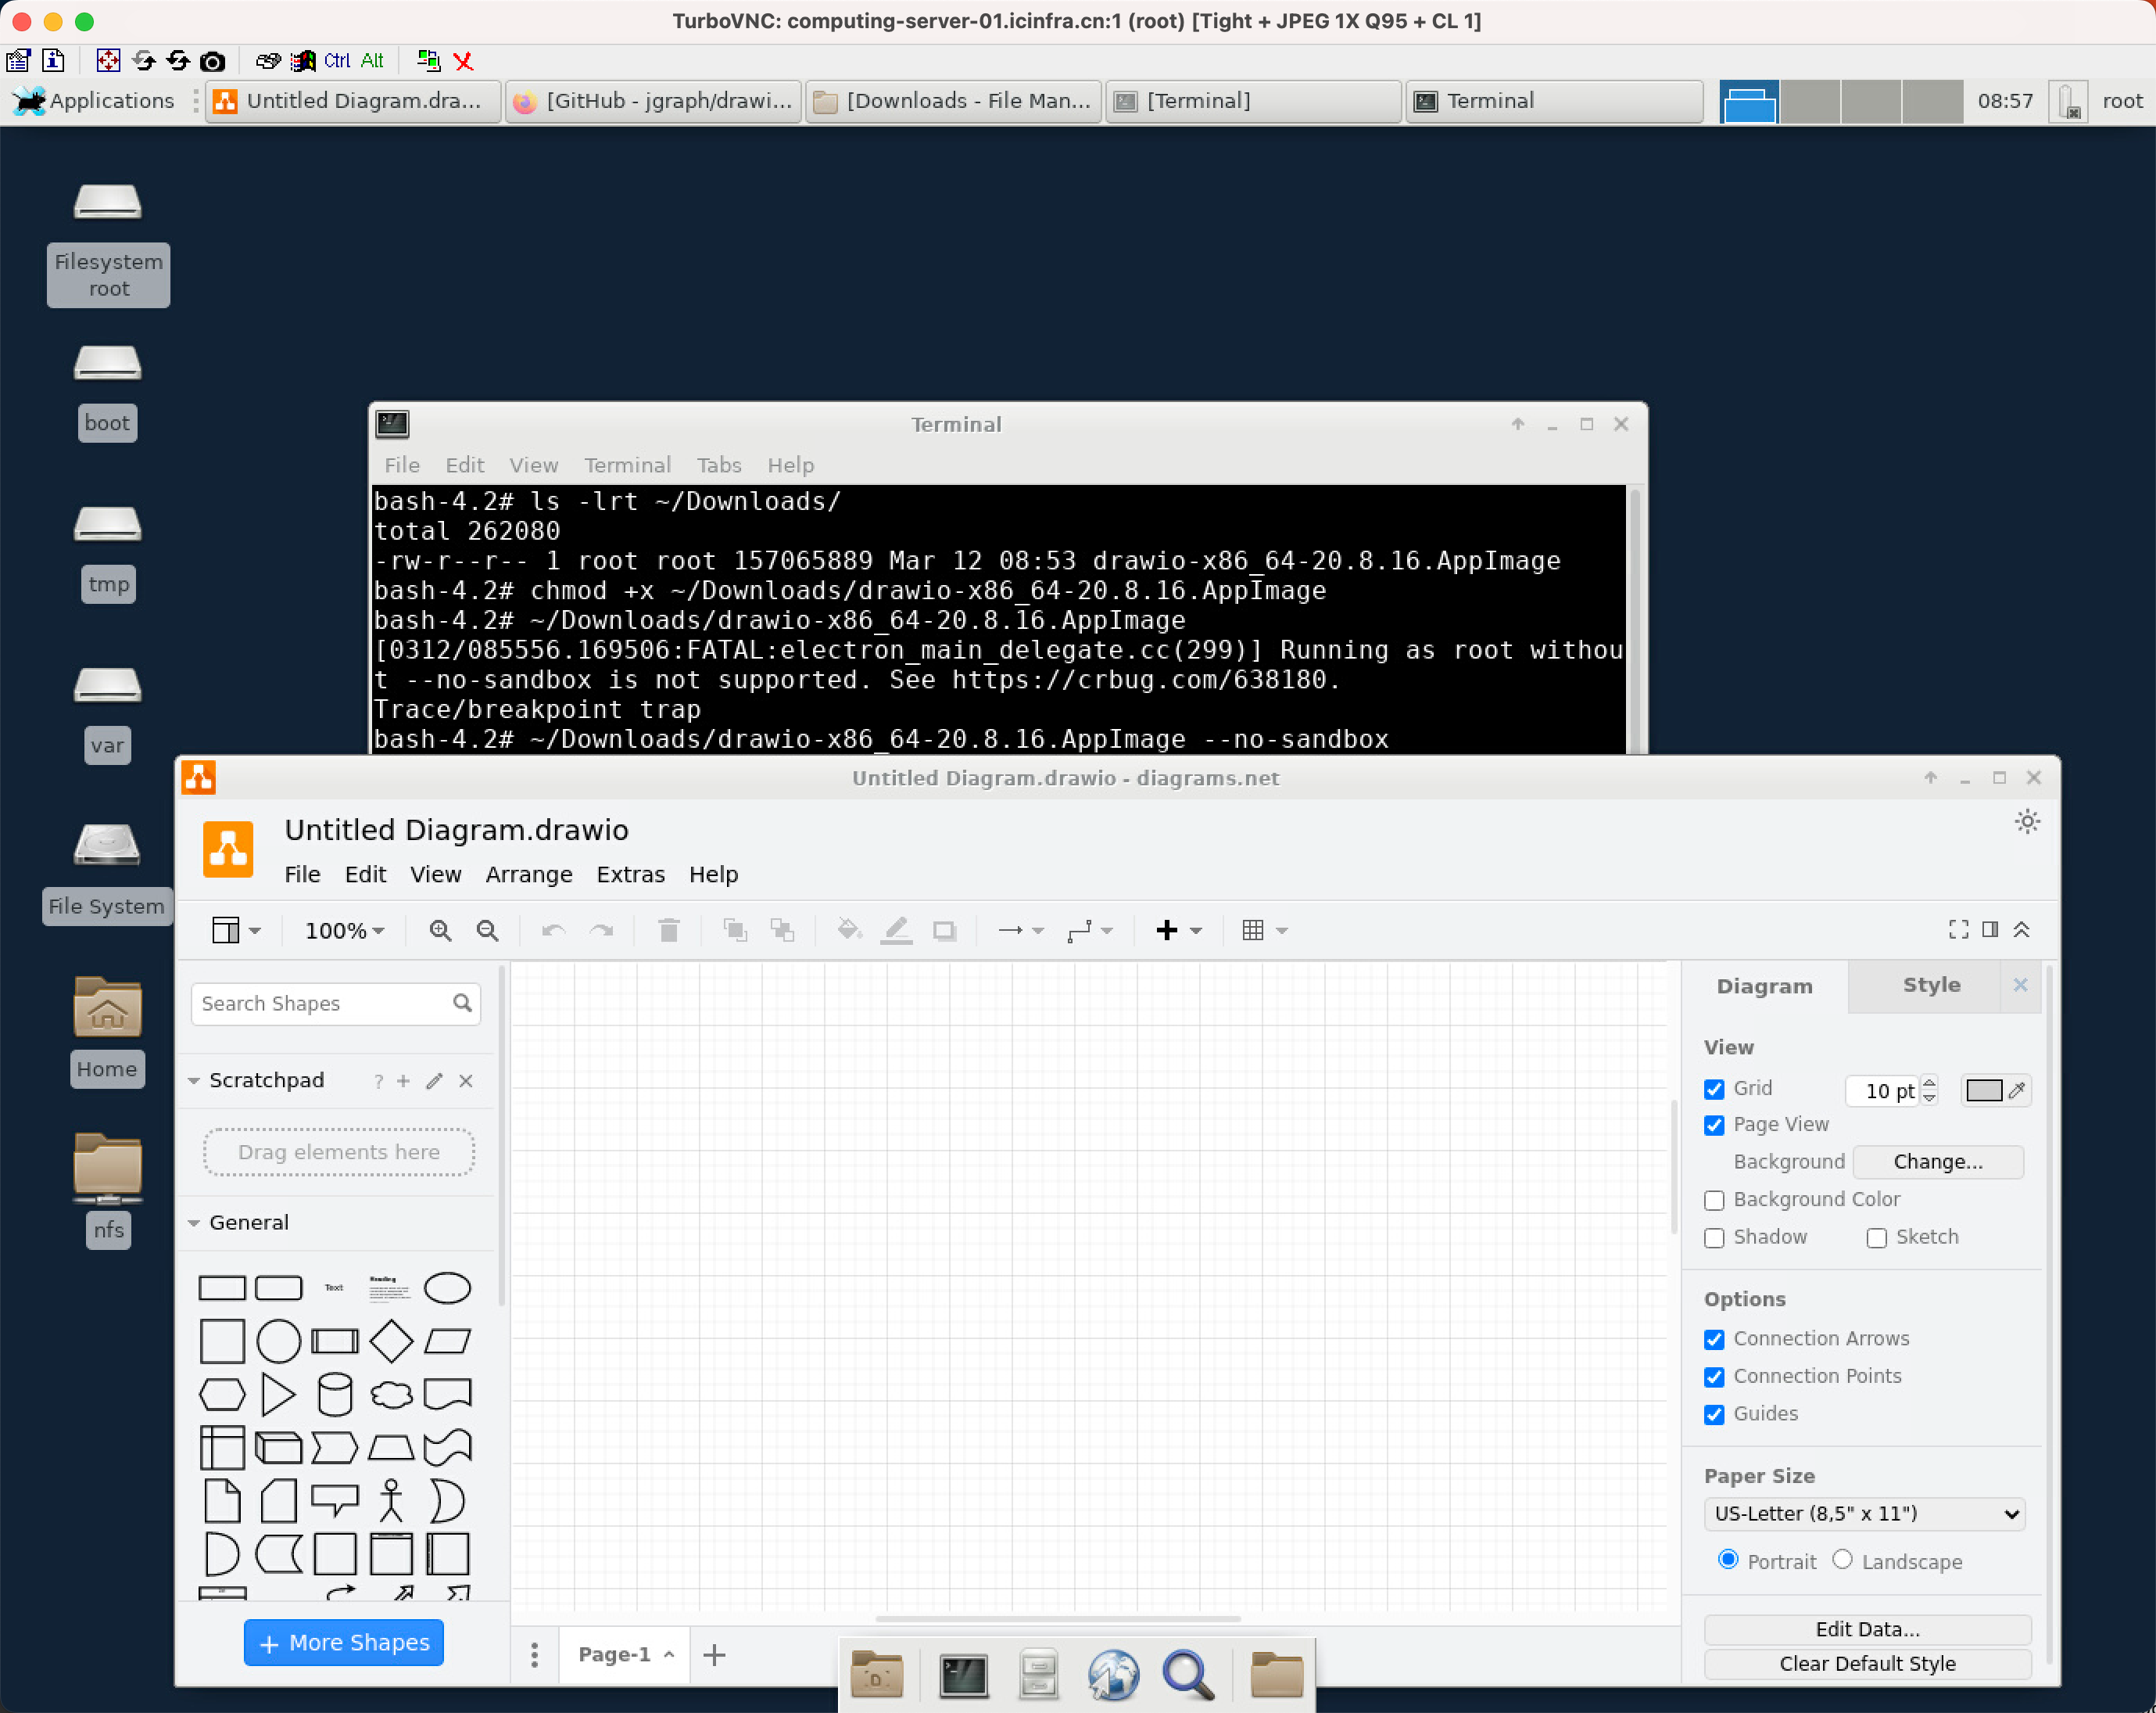Click the appearance sun icon
The width and height of the screenshot is (2156, 1713).
2027,821
